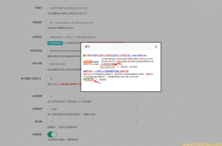Screen dimensions: 222x146
Task: Click the 每天次数 input field
Action: tap(64, 64)
